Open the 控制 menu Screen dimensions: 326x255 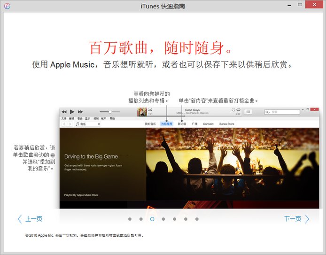pyautogui.click(x=96, y=118)
